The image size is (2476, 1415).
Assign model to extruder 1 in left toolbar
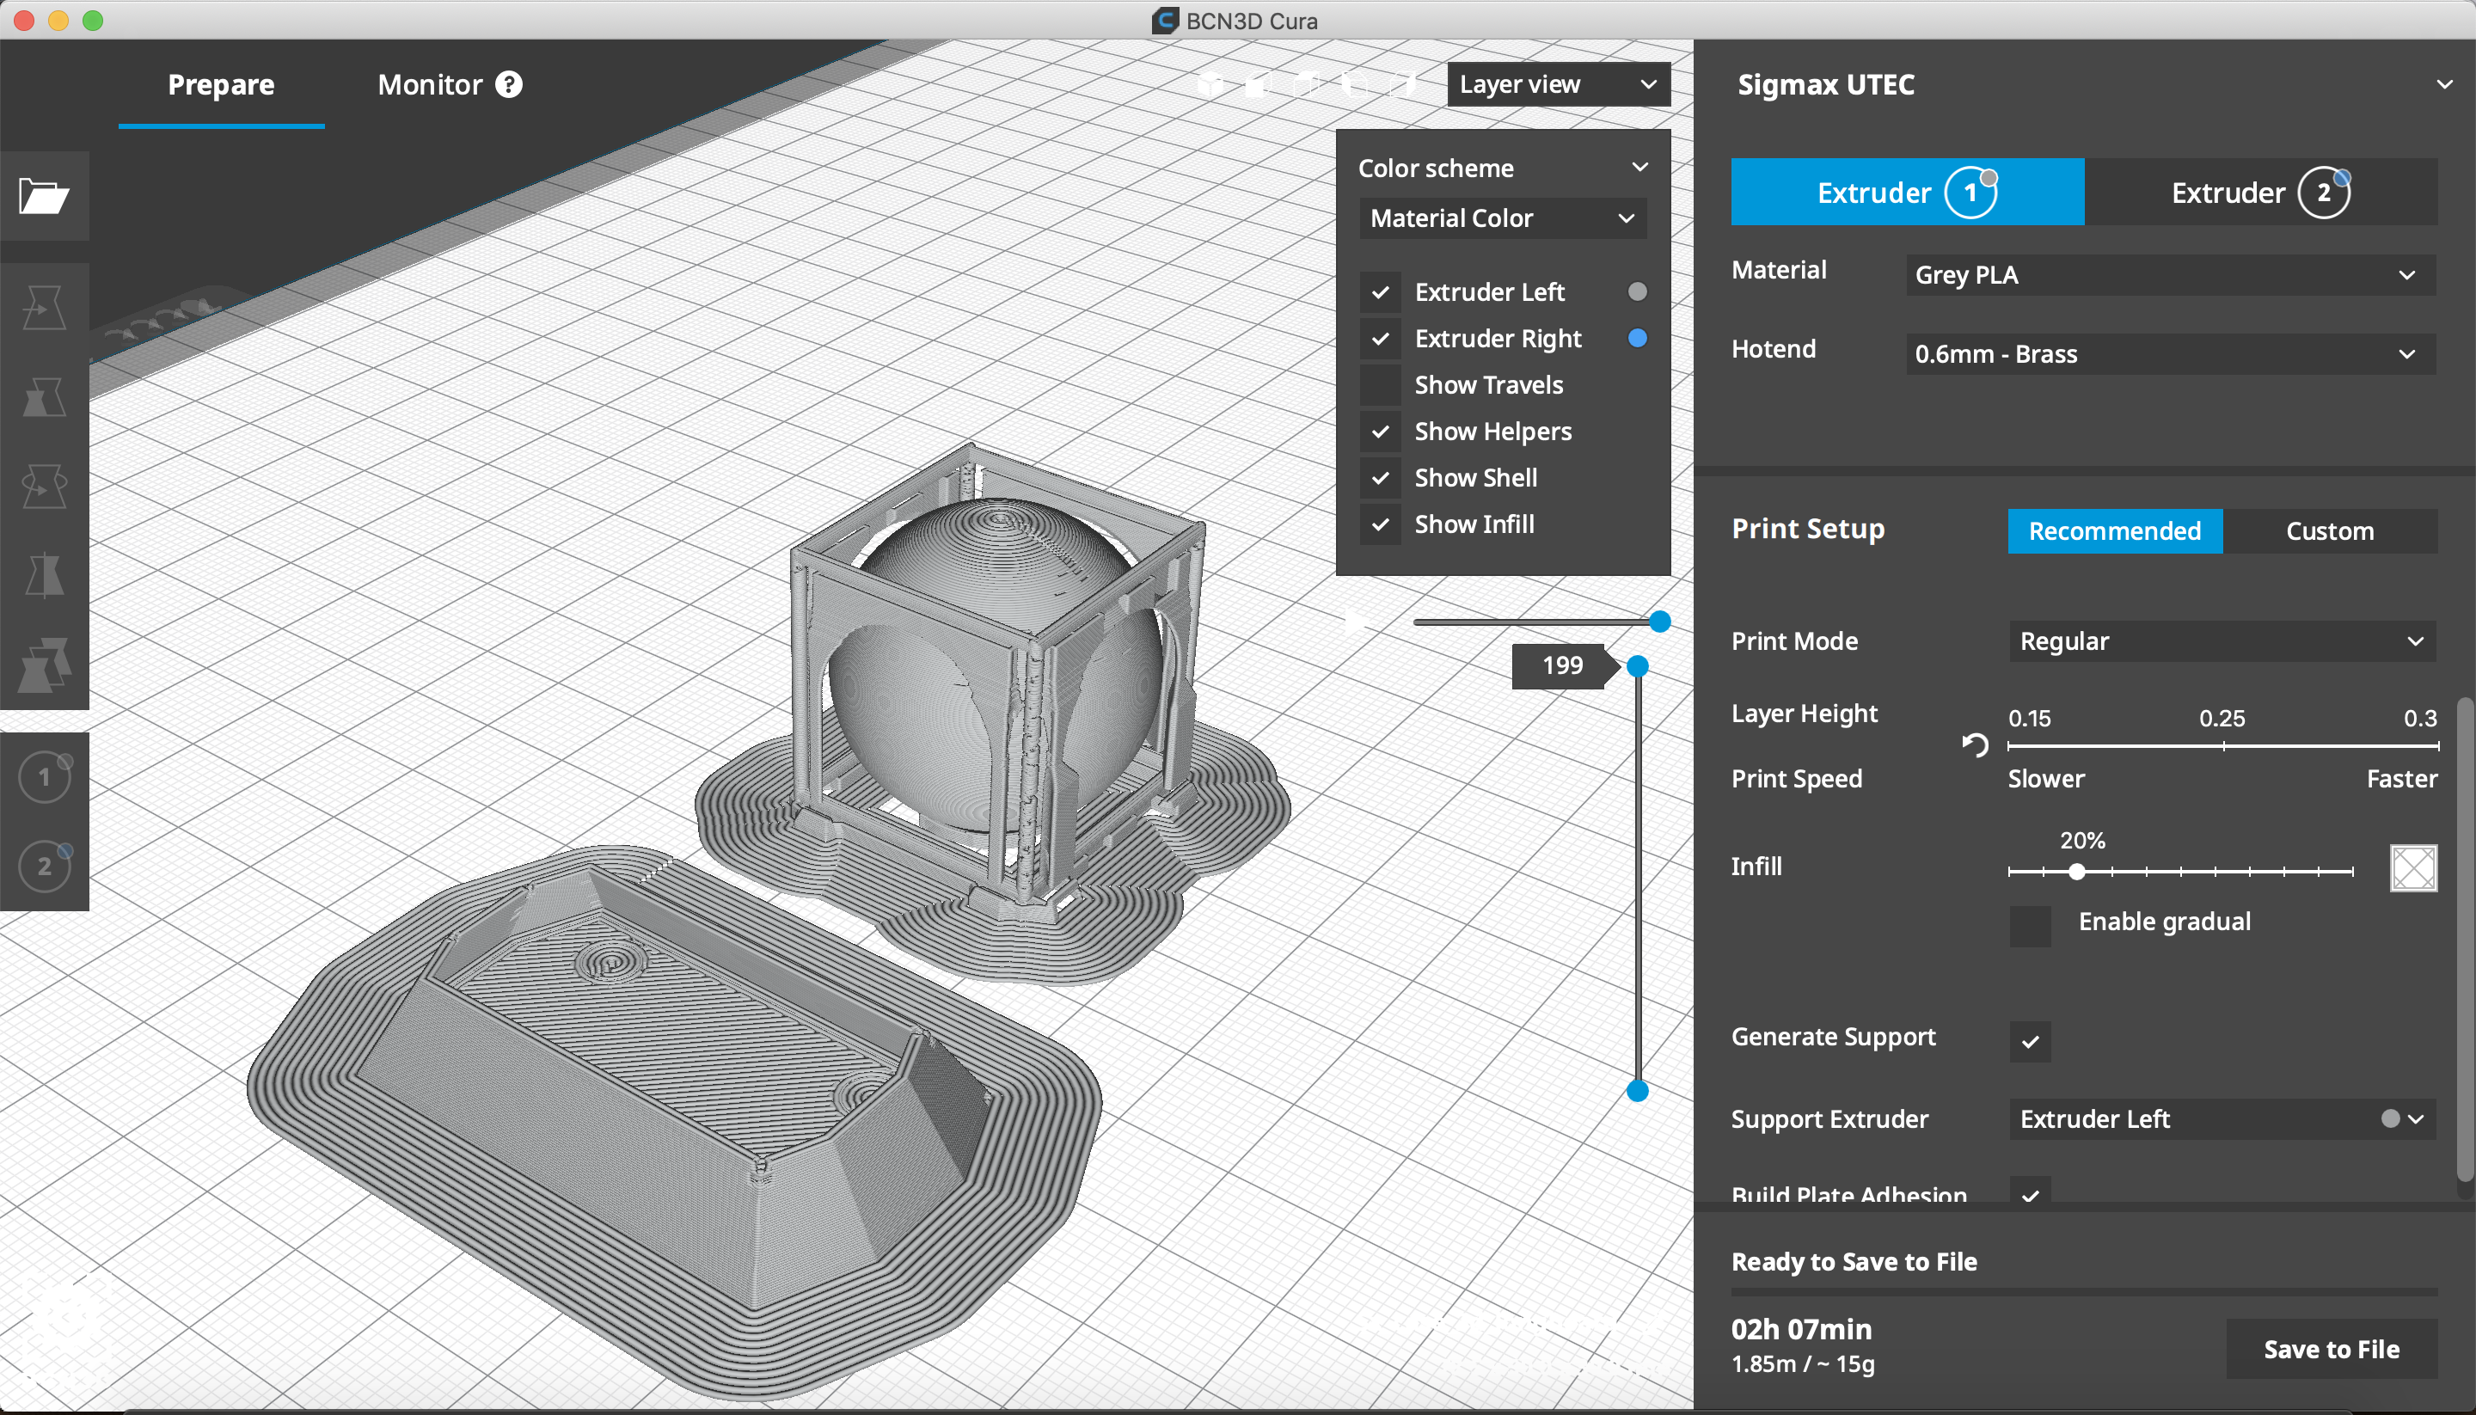(44, 776)
